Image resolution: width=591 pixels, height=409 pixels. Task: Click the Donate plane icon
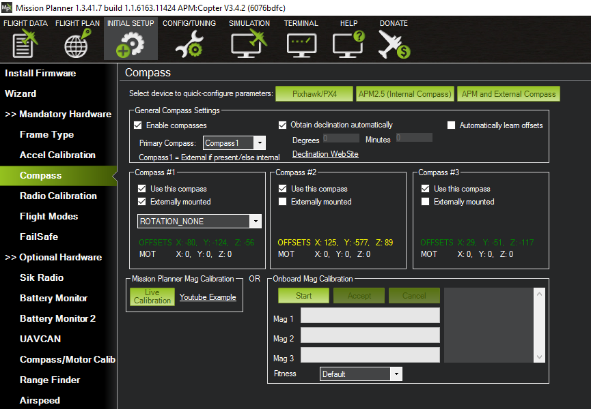(394, 44)
